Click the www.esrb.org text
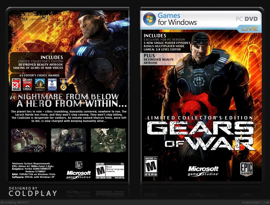Image resolution: width=270 pixels, height=205 pixels. tap(119, 178)
